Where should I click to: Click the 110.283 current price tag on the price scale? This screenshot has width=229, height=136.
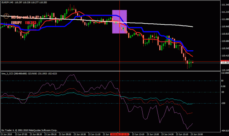(x=225, y=63)
